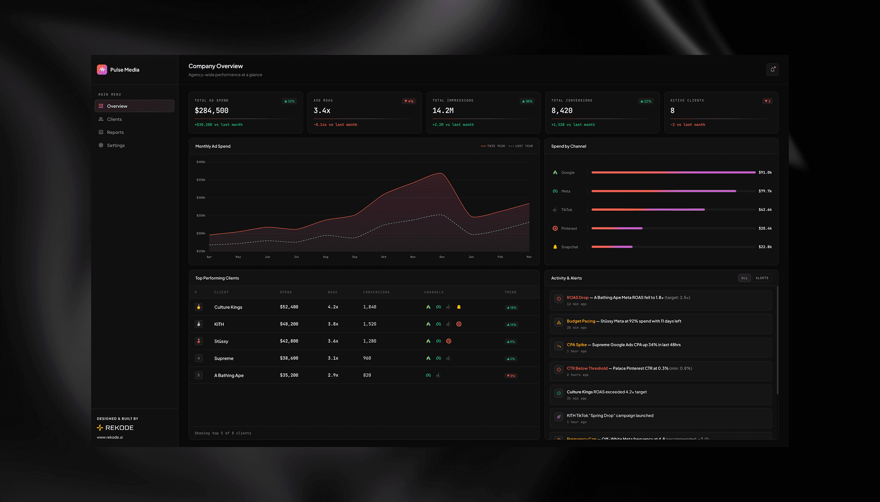Toggle the This Year chart legend
This screenshot has width=880, height=502.
pyautogui.click(x=493, y=146)
